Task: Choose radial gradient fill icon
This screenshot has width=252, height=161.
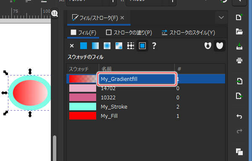Action: pos(107,46)
